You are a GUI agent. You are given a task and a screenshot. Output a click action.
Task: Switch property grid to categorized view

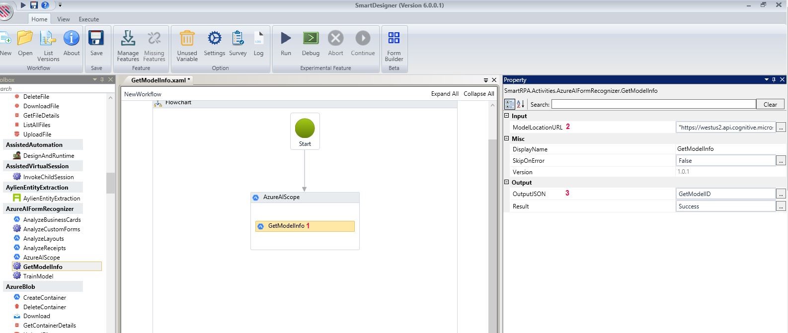click(x=510, y=104)
